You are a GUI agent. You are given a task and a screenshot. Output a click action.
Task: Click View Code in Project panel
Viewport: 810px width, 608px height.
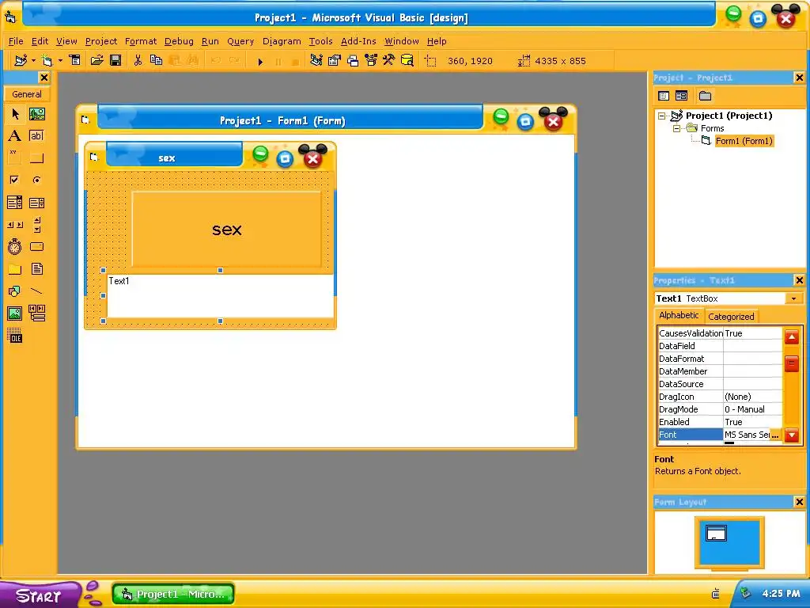[x=664, y=96]
